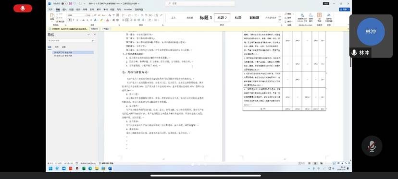Tap the red microphone recording pill
The image size is (398, 179).
pos(23,8)
